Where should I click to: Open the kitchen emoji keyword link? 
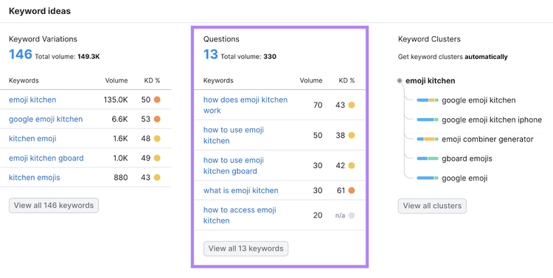pos(32,139)
